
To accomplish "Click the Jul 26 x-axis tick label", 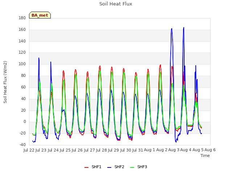I will point(77,150).
